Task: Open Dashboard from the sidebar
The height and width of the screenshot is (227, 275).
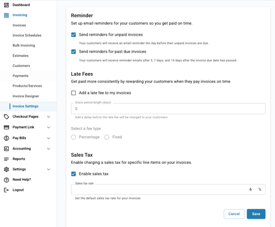Action: (x=21, y=5)
